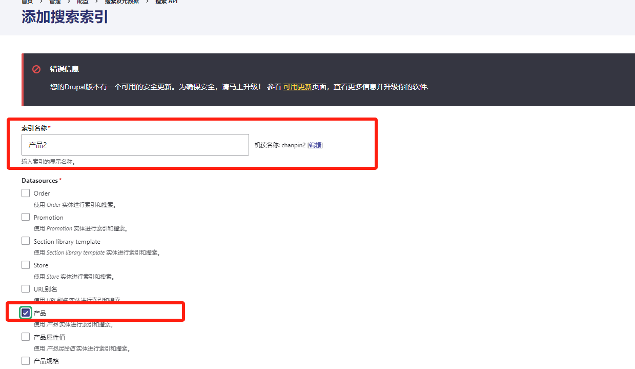Click description text under Promotion checkbox
Image resolution: width=635 pixels, height=369 pixels.
(x=81, y=229)
